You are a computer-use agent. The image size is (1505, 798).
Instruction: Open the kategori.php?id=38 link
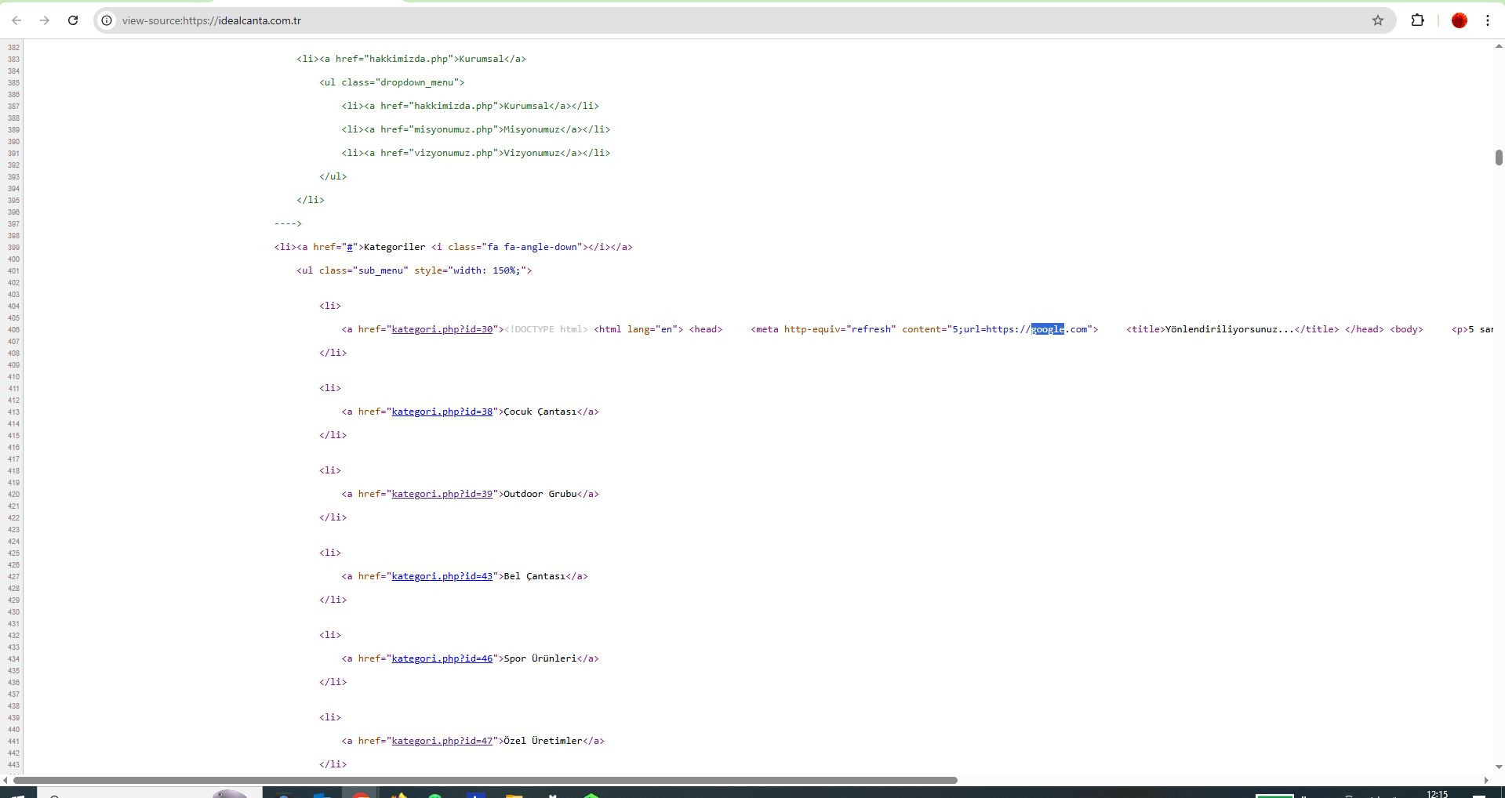[x=442, y=412]
